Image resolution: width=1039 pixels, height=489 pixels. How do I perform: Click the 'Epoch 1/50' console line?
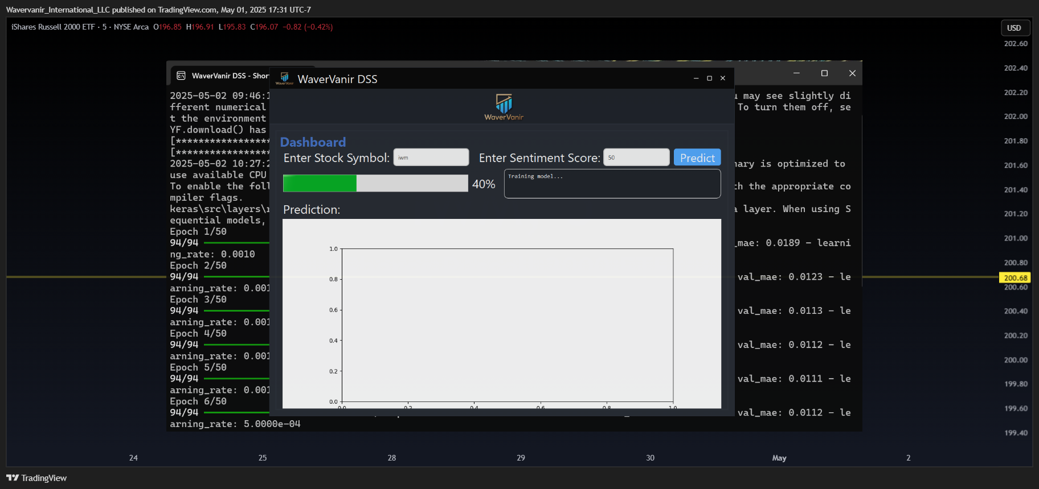coord(198,231)
